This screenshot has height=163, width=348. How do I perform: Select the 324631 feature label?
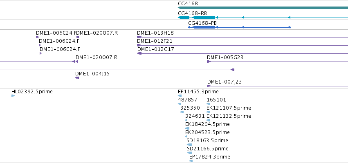pyautogui.click(x=195, y=116)
